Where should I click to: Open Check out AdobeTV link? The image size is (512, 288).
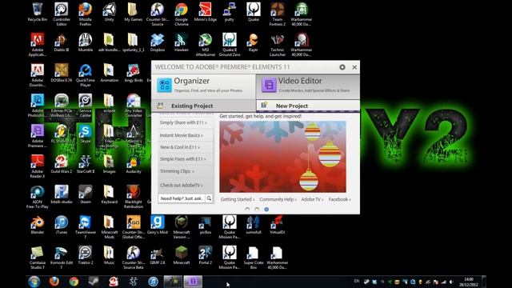point(182,185)
